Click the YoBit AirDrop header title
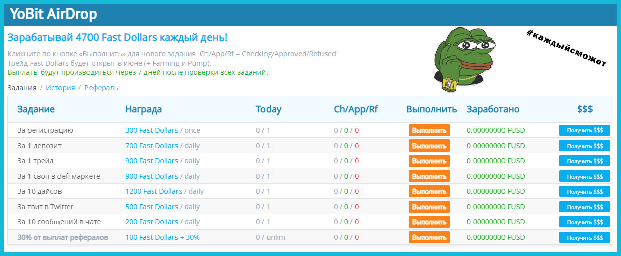Screen dimensions: 621x256 [53, 14]
